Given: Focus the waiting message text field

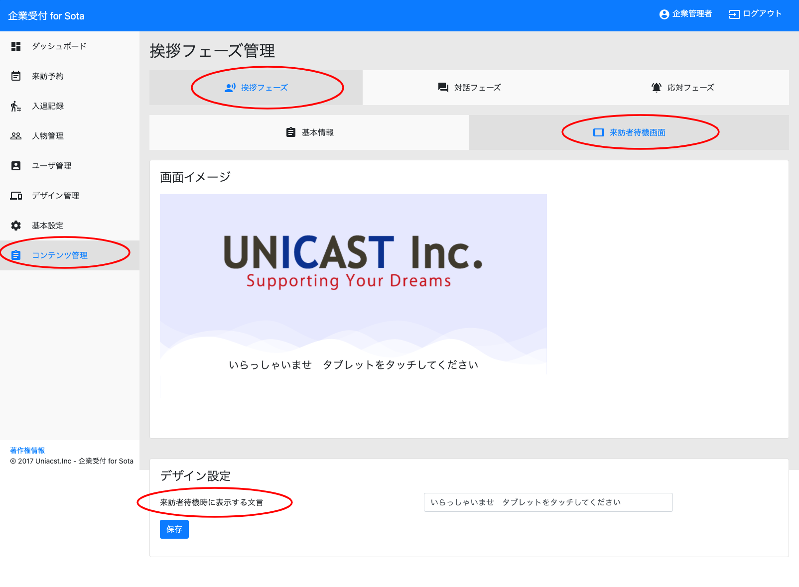Looking at the screenshot, I should click(x=548, y=502).
